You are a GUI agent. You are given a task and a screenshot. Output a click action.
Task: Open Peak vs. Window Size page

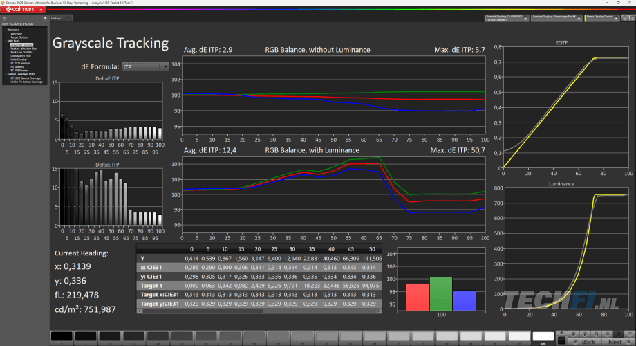23,48
